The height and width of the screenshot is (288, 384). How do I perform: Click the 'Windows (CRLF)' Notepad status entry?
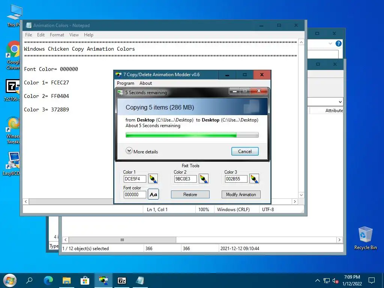coord(233,210)
